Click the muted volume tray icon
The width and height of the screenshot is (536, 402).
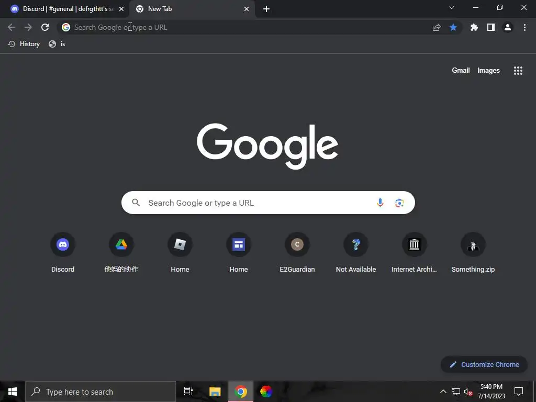(468, 392)
